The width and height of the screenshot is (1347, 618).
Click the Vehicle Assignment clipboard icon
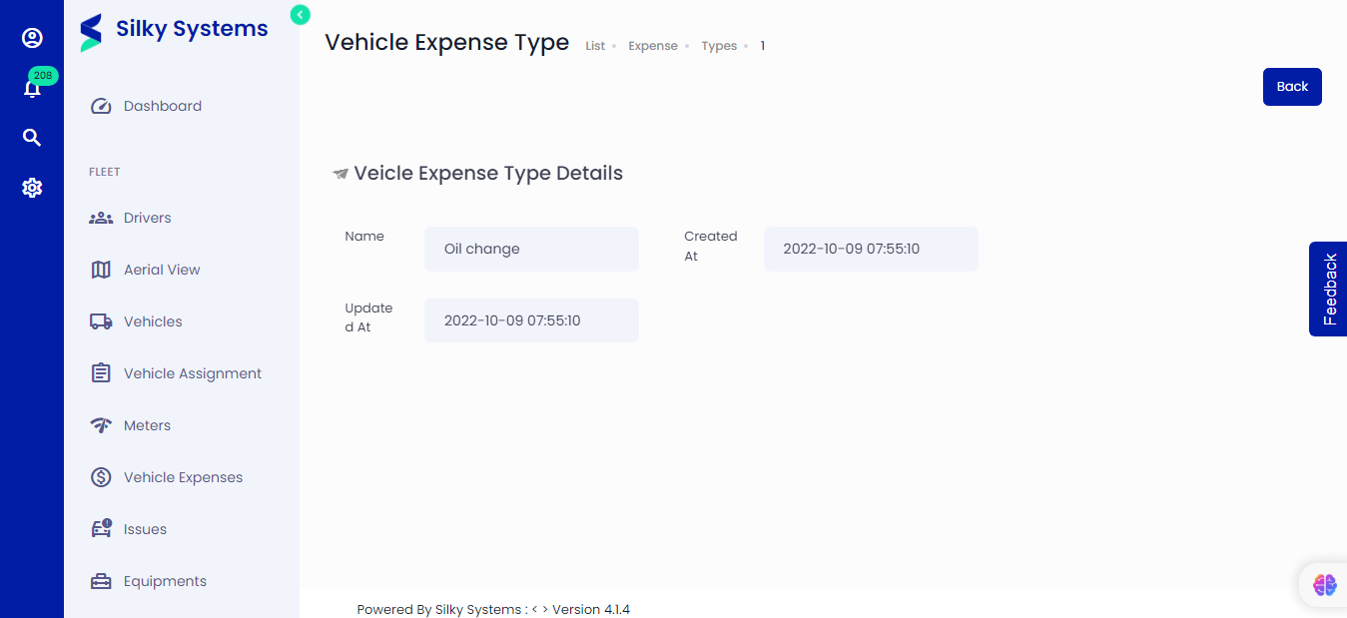tap(101, 372)
